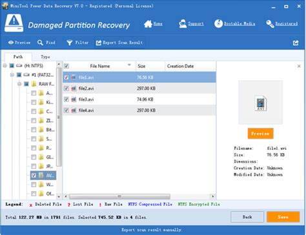Click the file4.avi video file icon
The image size is (306, 235).
coord(74,110)
